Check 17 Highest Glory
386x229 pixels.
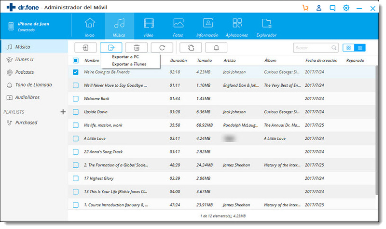pos(76,178)
